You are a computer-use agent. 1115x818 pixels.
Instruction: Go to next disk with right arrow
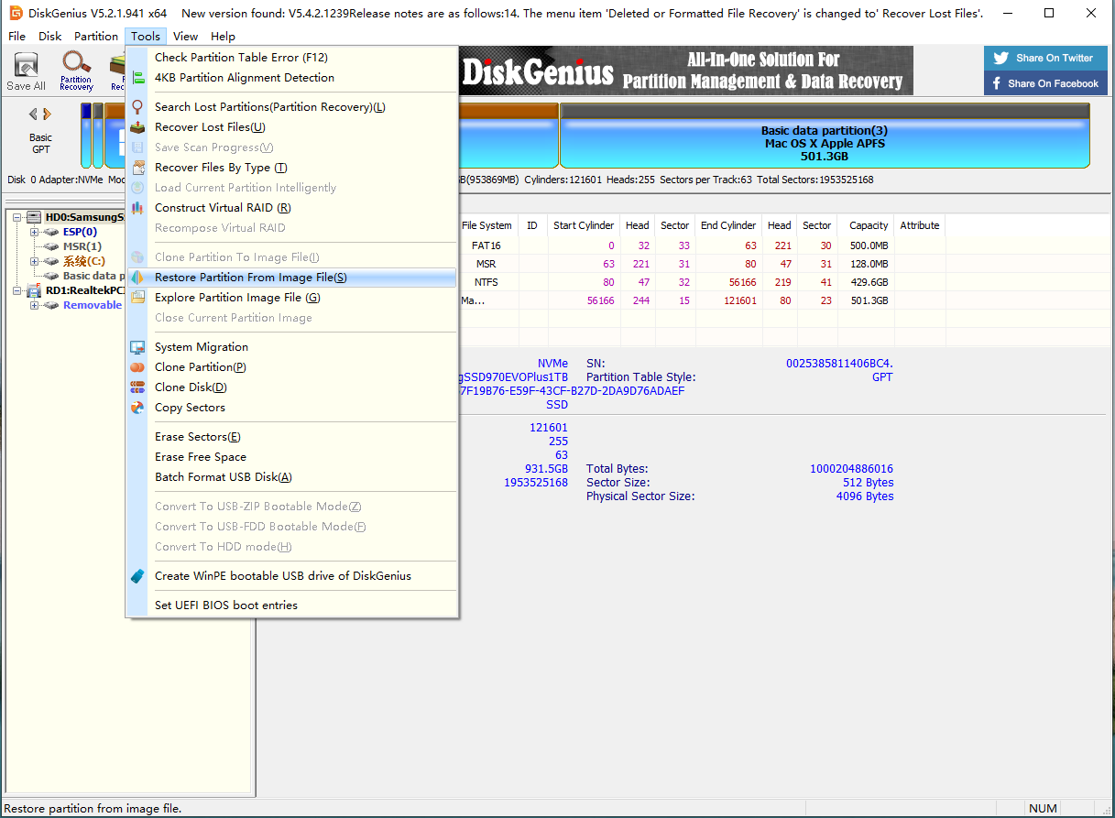tap(47, 115)
